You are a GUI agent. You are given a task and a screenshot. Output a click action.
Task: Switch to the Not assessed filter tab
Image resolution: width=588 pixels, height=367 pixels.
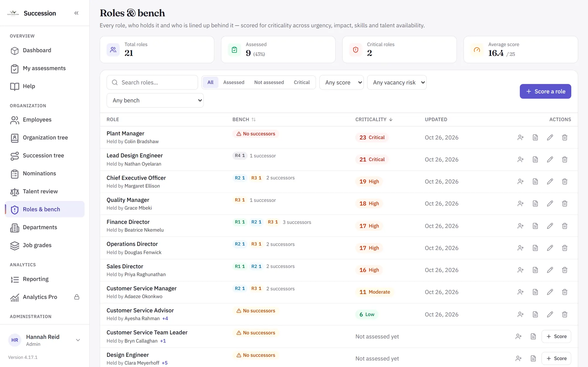click(x=269, y=83)
